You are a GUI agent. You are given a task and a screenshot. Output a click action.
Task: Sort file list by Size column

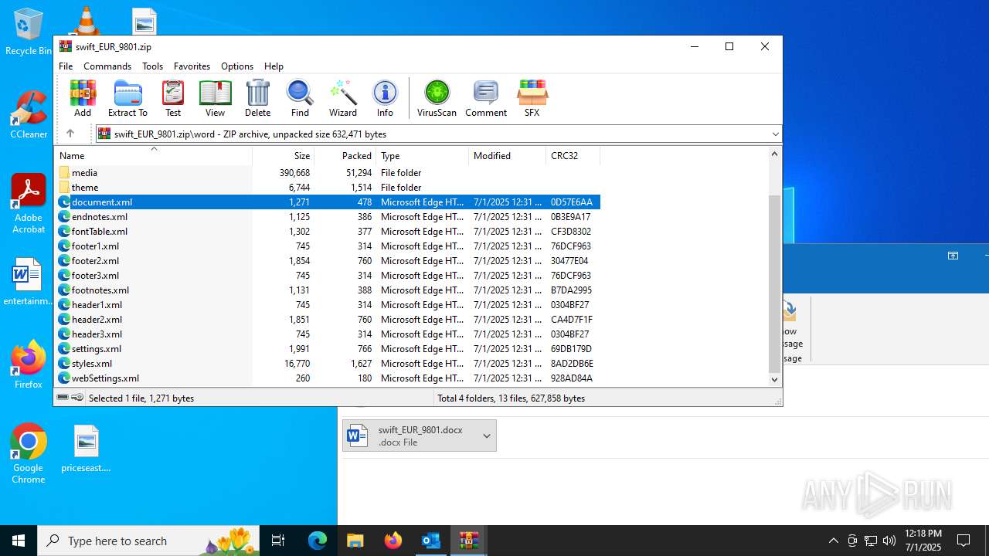(284, 156)
